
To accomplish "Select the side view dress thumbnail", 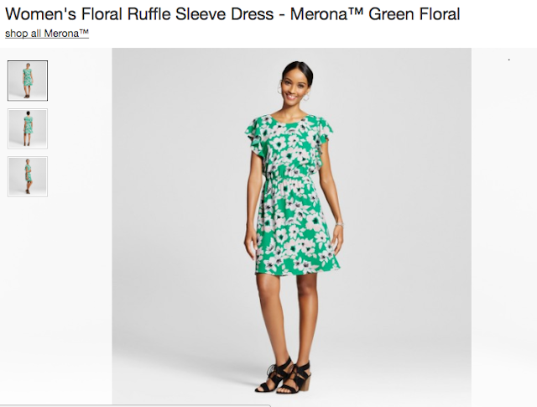I will coord(28,177).
